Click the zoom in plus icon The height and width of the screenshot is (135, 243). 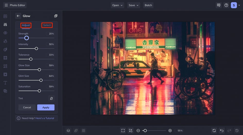click(170, 131)
